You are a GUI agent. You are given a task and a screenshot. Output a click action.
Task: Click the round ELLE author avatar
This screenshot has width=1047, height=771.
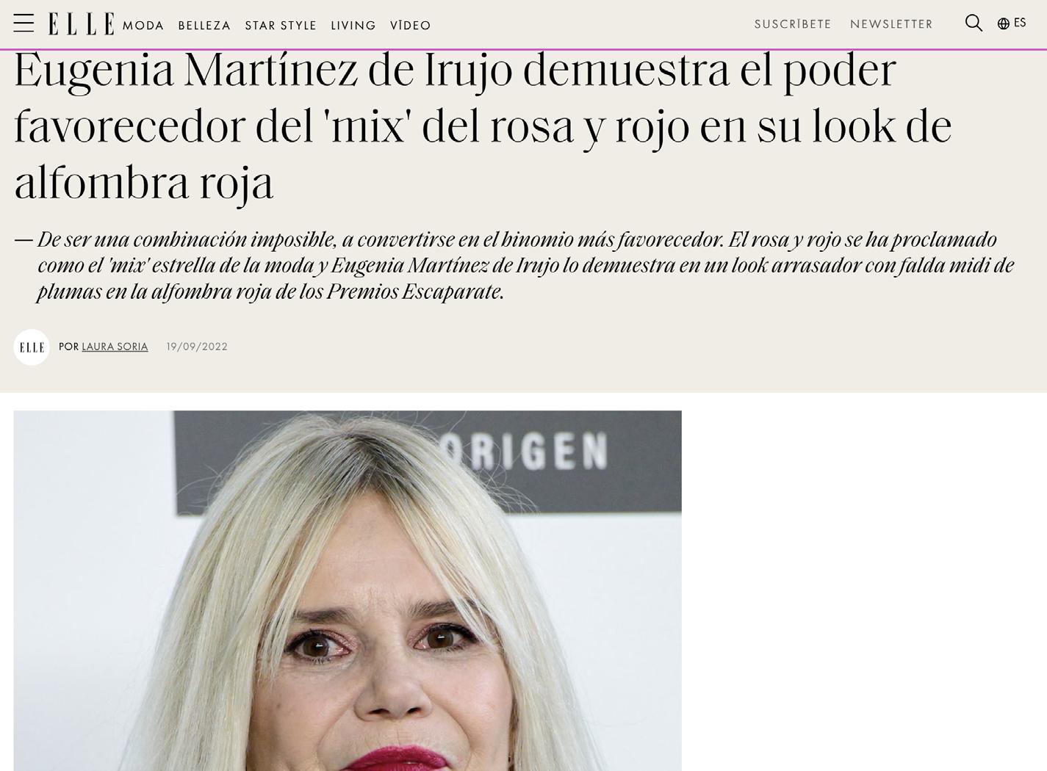32,347
